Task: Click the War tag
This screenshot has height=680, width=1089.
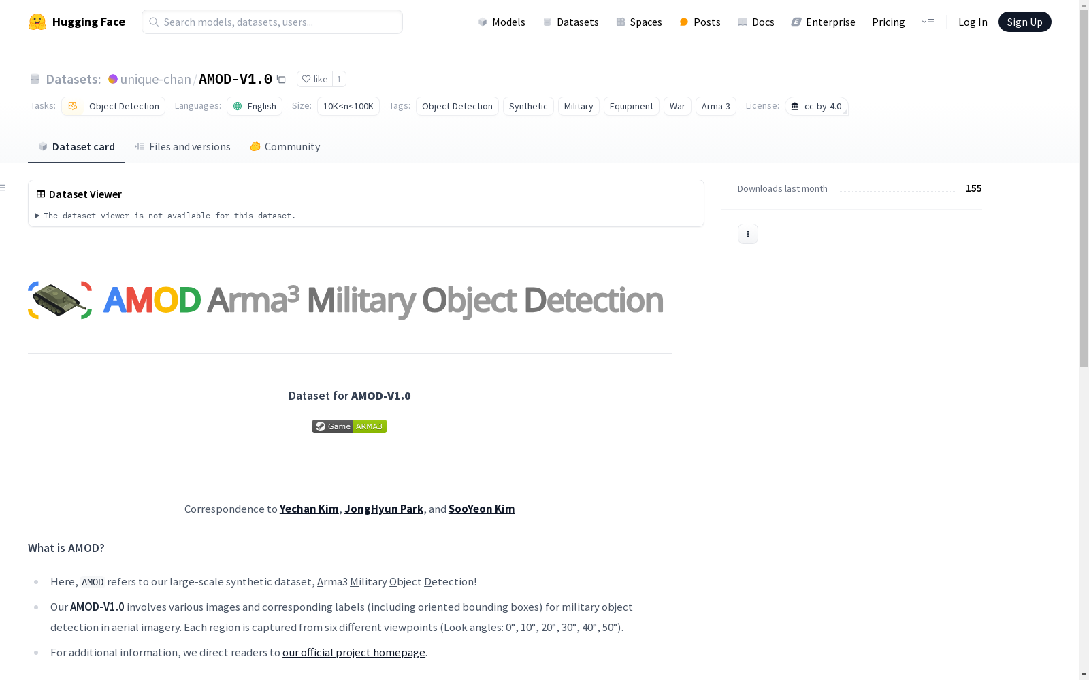Action: click(677, 106)
